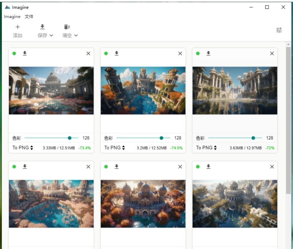
Task: Click the 128 color value on 3.2MB card
Action: (178, 138)
